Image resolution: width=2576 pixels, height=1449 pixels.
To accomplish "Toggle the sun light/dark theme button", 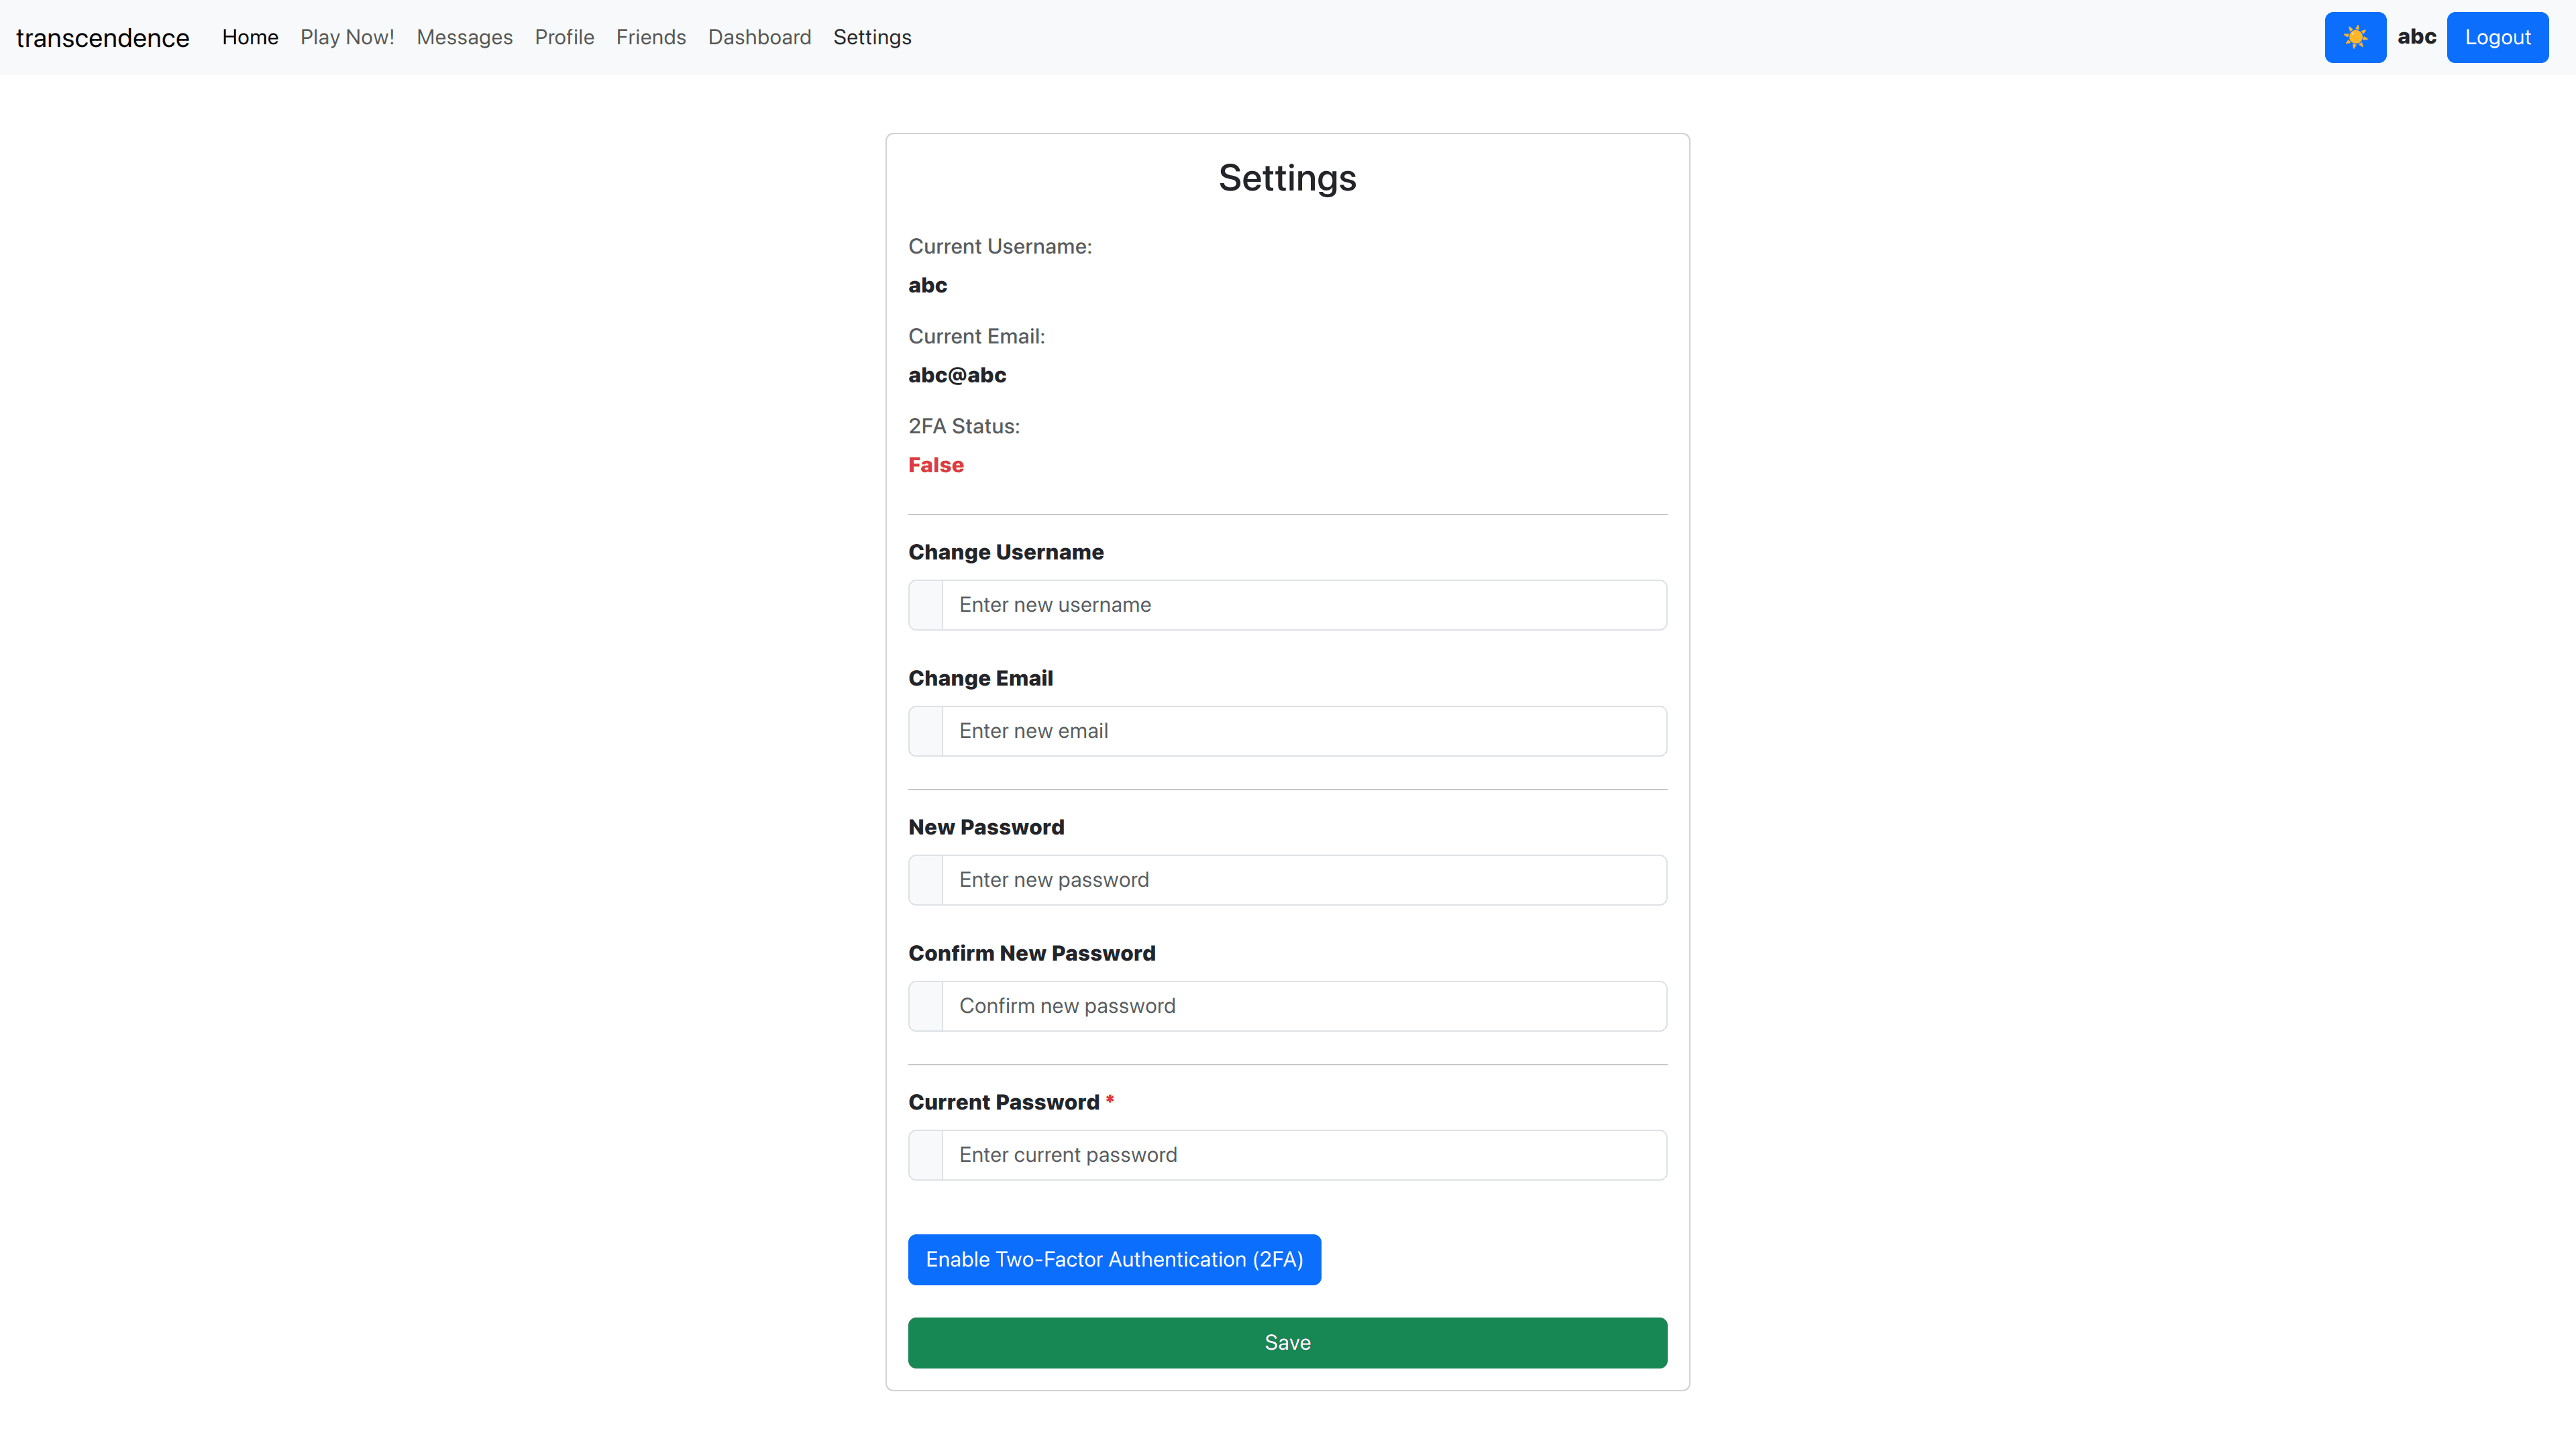I will (x=2354, y=37).
